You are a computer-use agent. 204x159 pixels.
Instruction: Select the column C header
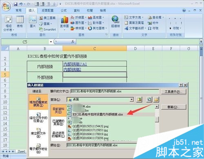[95, 48]
